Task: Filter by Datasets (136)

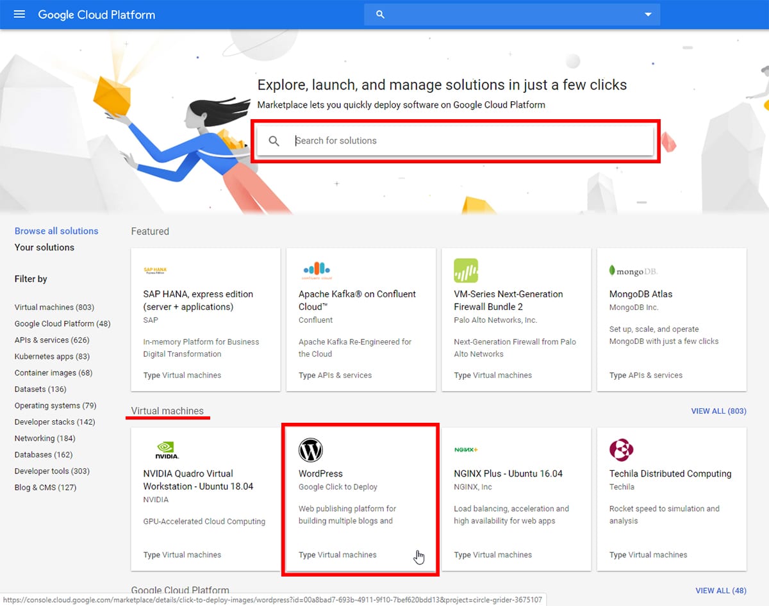Action: click(x=40, y=389)
